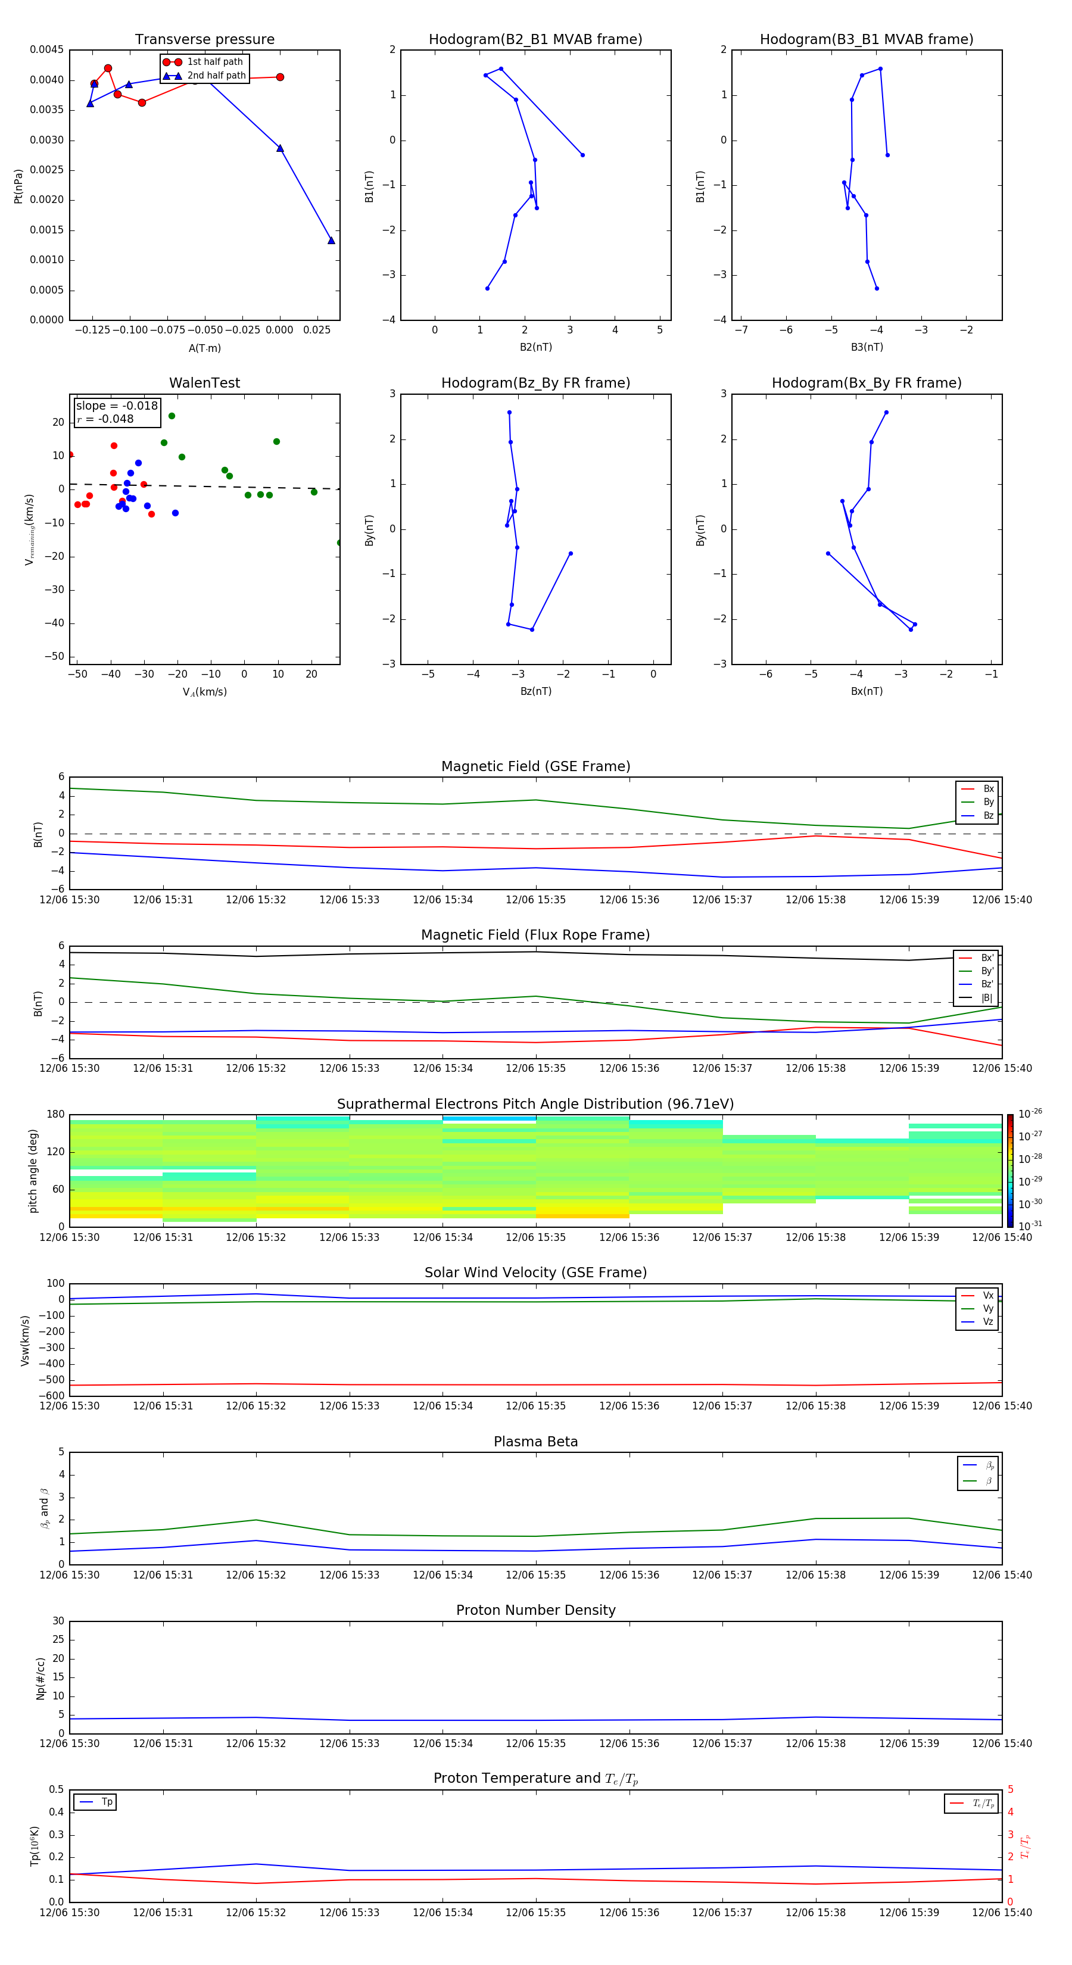The image size is (1072, 1965).
Task: Select the "1st half path" legend entry
Action: [204, 62]
